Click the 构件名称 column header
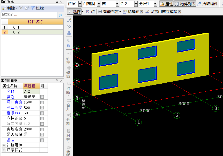Screen dimensions: 223x156 pyautogui.click(x=35, y=22)
